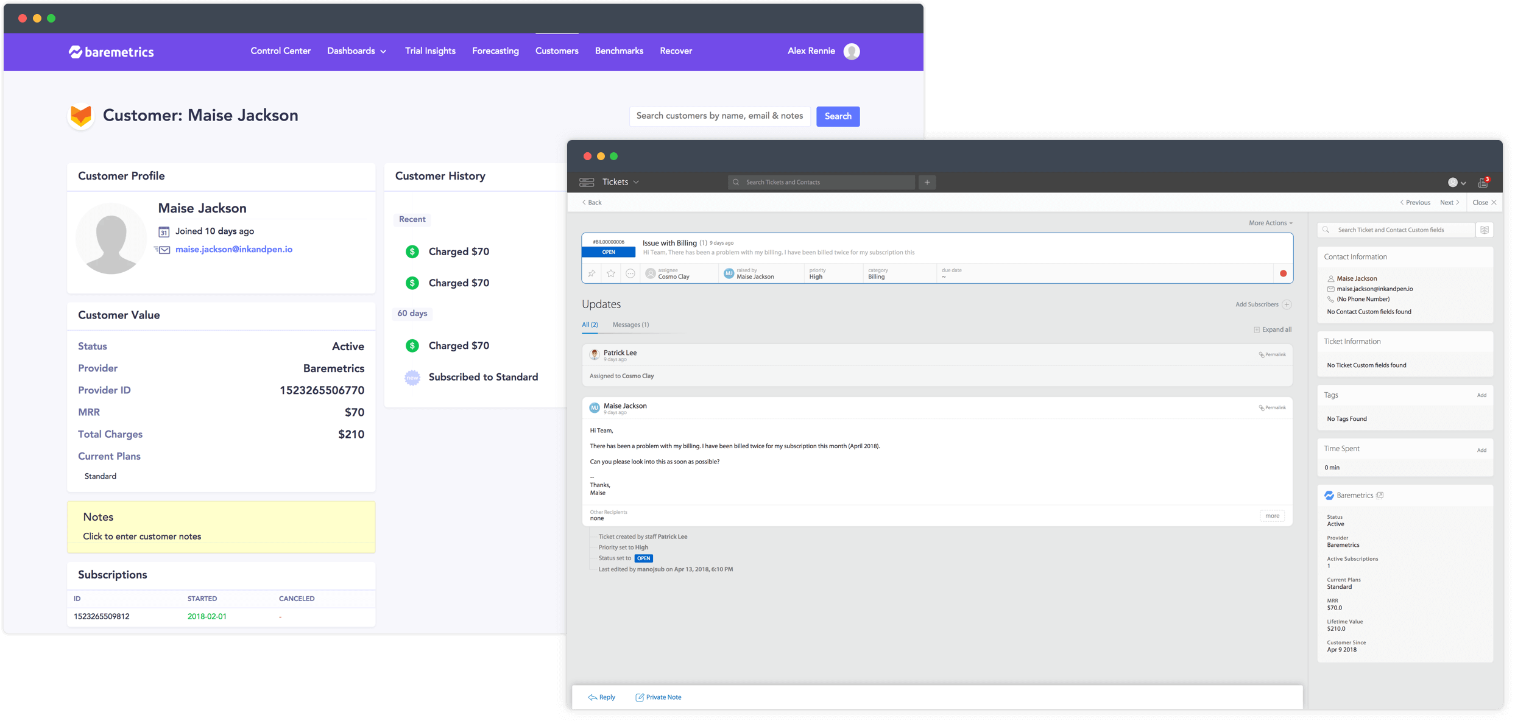This screenshot has width=1515, height=721.
Task: Click Reply at bottom of ticket
Action: (x=601, y=697)
